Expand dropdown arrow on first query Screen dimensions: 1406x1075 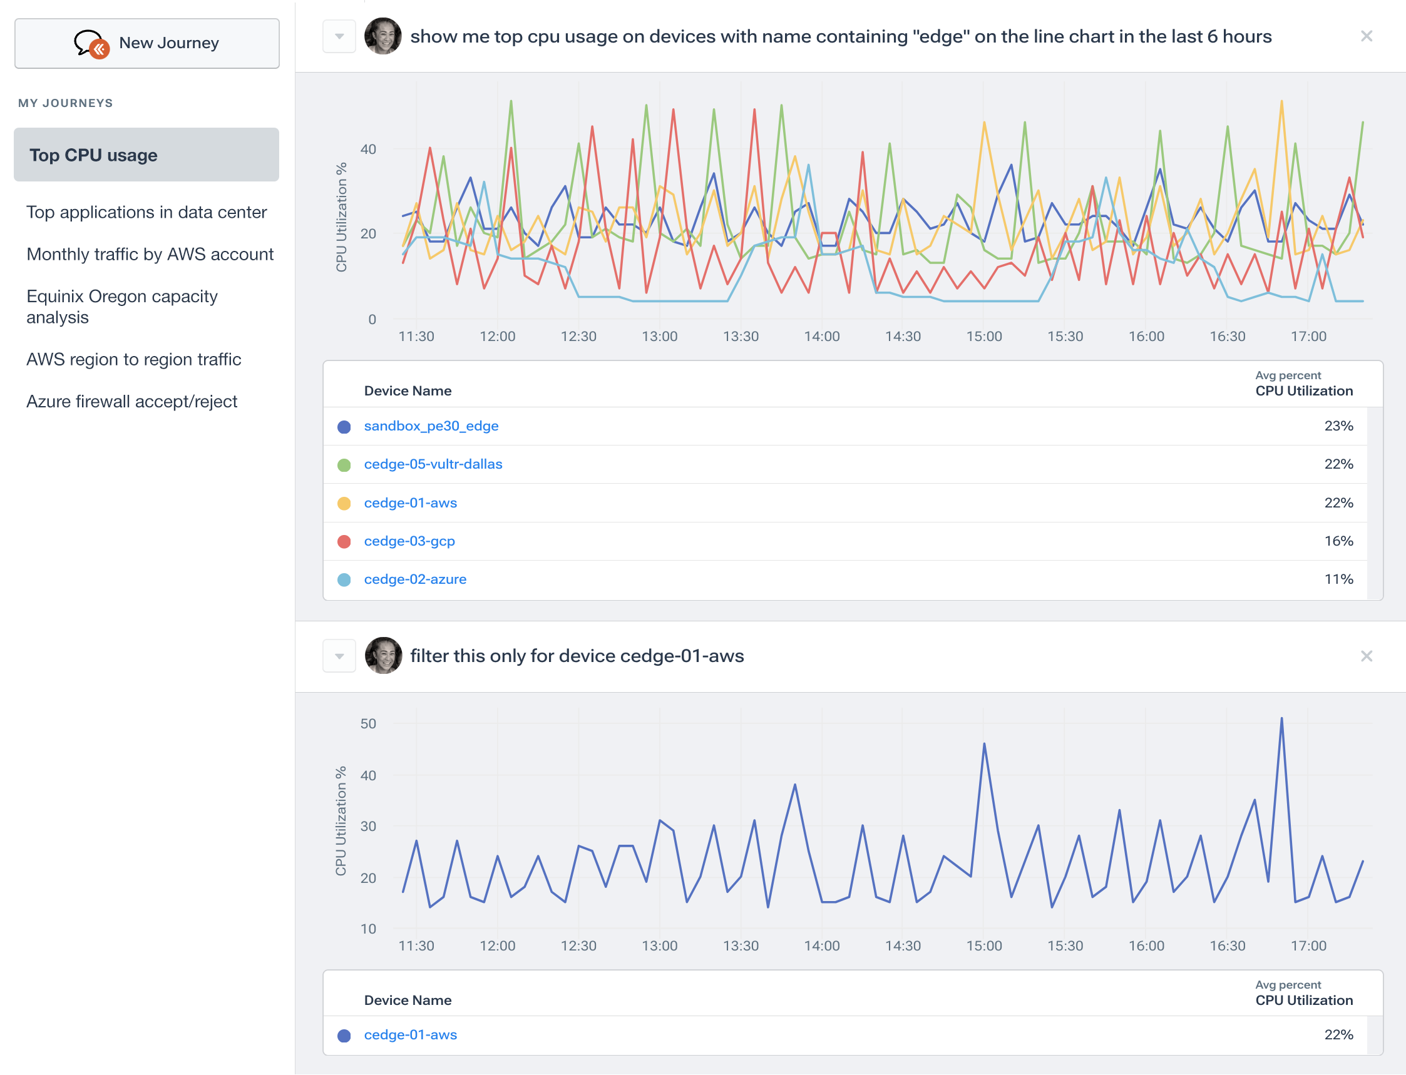339,36
